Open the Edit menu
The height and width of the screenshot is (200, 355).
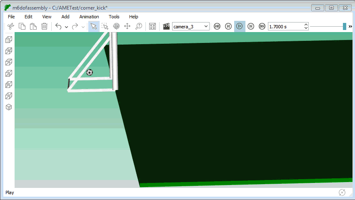pyautogui.click(x=28, y=17)
